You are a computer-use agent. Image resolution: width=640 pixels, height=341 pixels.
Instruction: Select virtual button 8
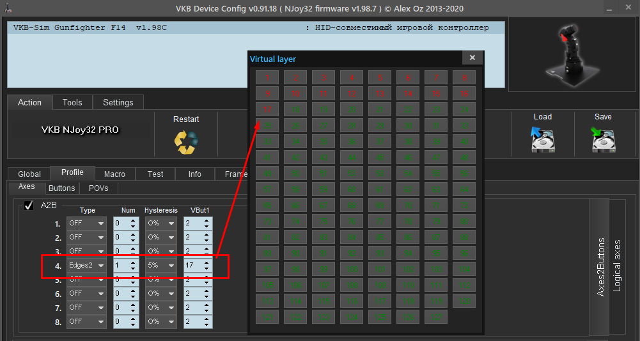click(x=464, y=77)
